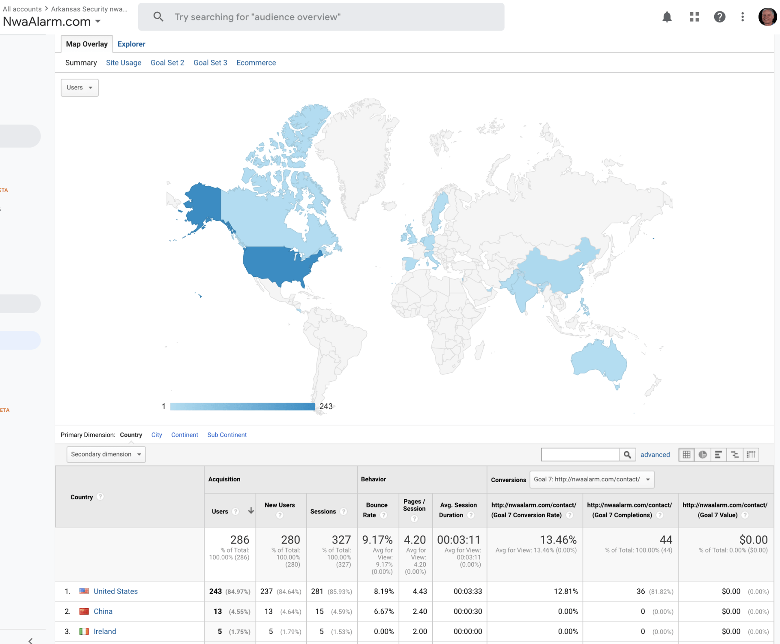Switch to the Explorer tab
The image size is (780, 644).
[131, 44]
